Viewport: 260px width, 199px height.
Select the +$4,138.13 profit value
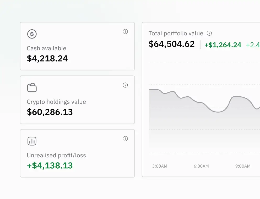pos(50,165)
